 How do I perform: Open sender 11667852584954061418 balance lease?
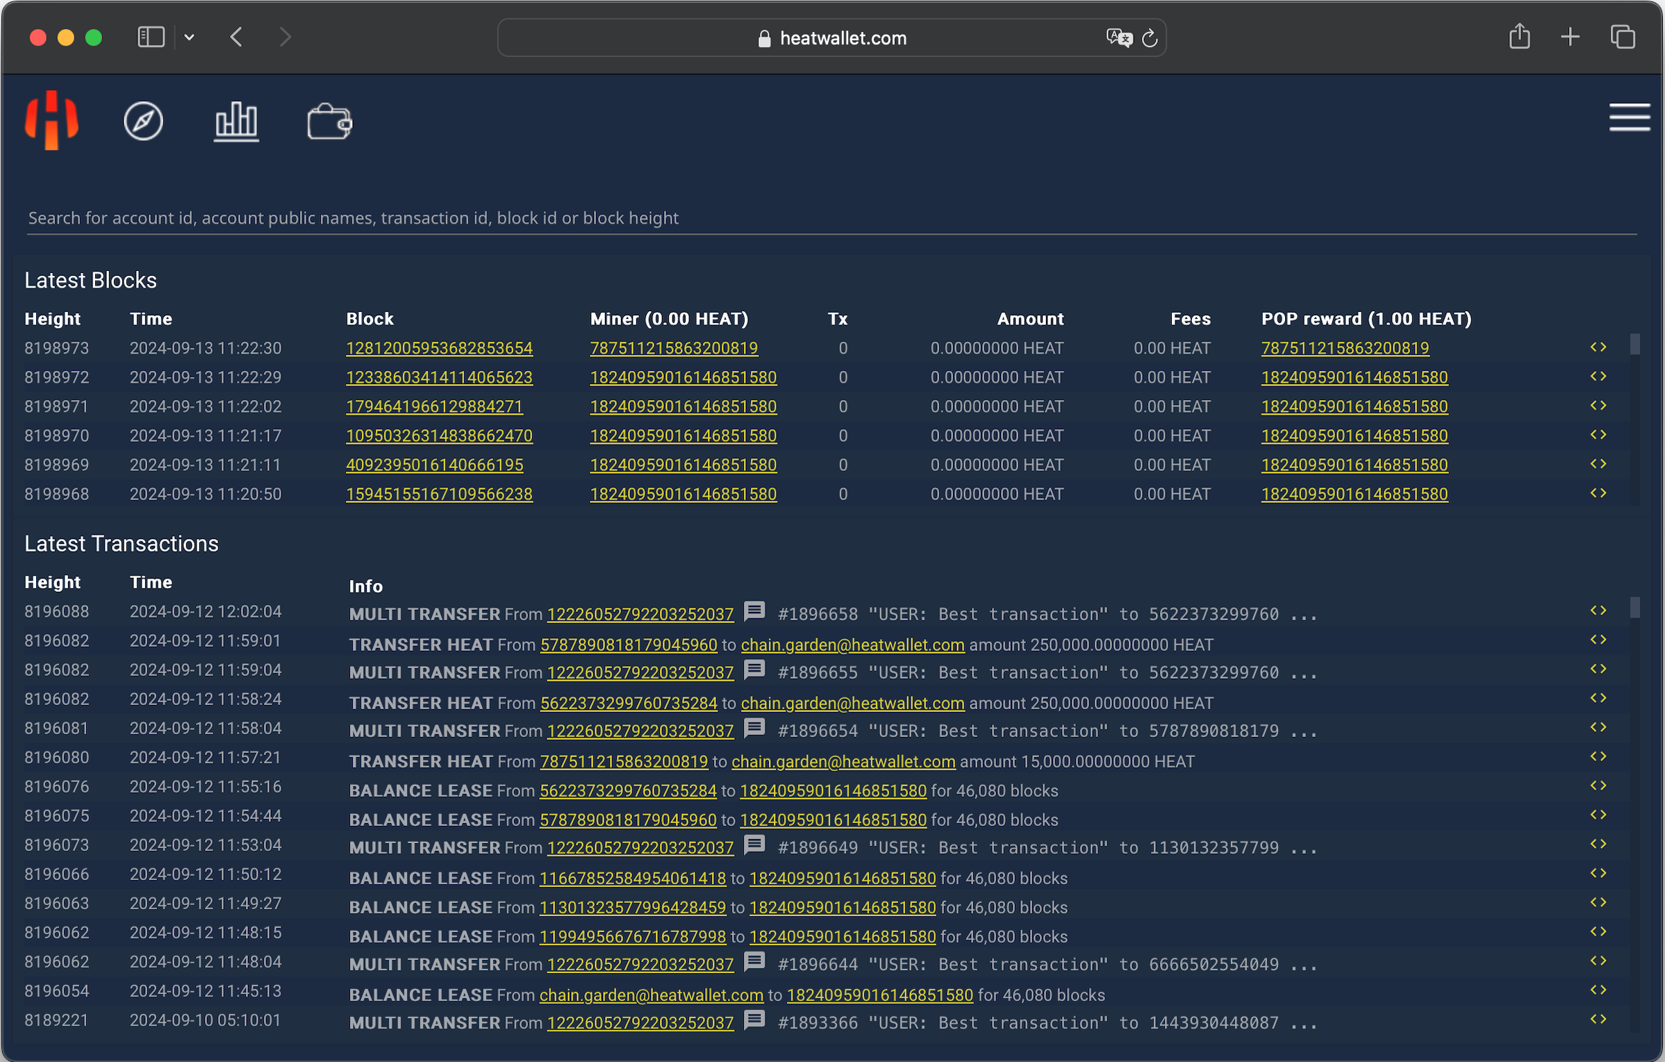(x=633, y=878)
